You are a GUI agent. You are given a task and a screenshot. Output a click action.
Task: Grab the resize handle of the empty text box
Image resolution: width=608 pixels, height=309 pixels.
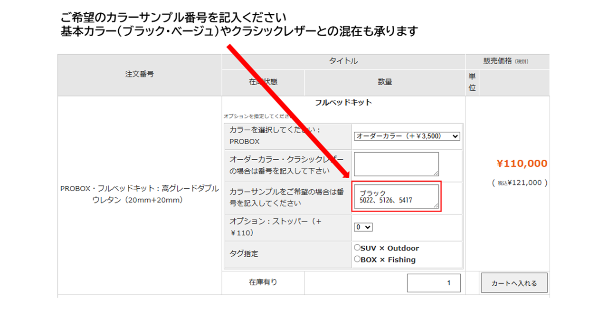pyautogui.click(x=436, y=173)
